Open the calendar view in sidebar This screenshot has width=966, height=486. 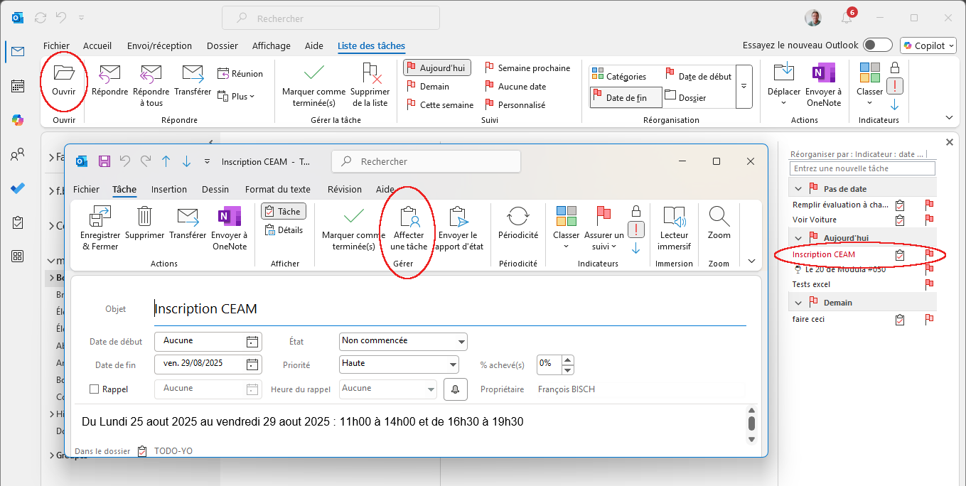click(x=18, y=86)
